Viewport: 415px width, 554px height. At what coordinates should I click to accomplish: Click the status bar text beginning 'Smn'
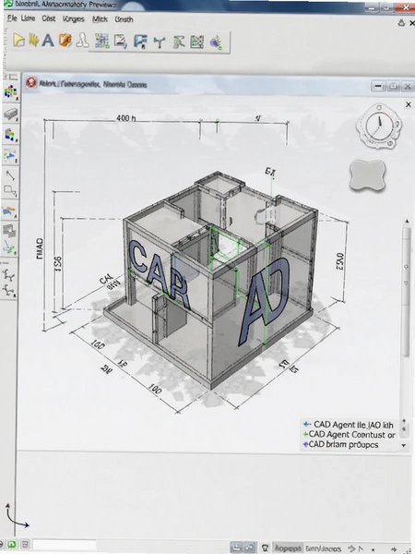click(324, 548)
